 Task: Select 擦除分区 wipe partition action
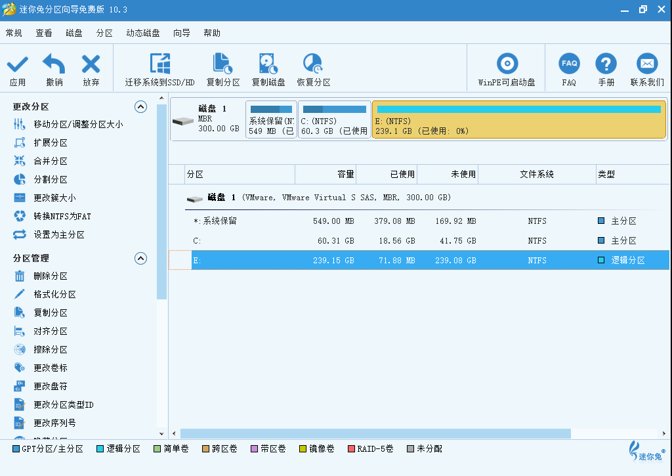pyautogui.click(x=50, y=350)
